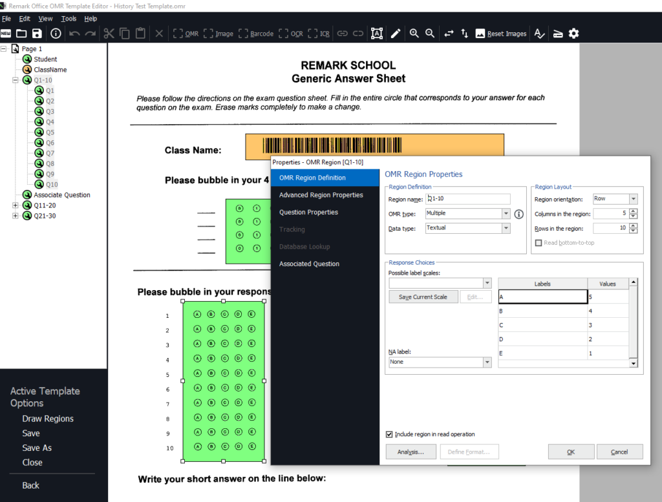
Task: Select Associate Question in the tree
Action: [x=62, y=195]
